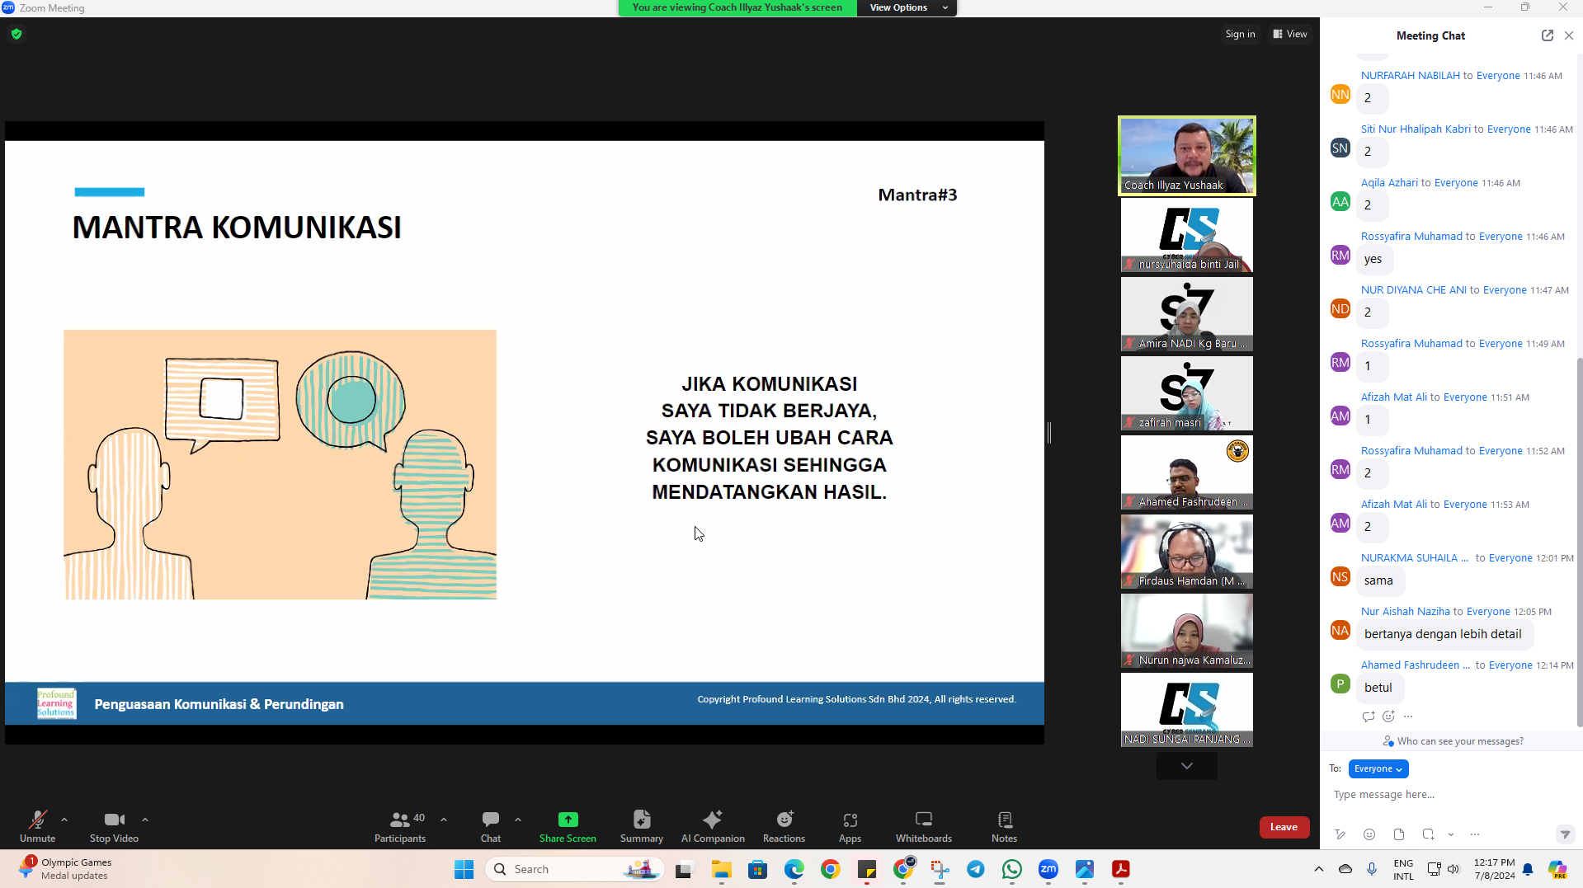
Task: Expand the View Options dropdown
Action: coord(907,7)
